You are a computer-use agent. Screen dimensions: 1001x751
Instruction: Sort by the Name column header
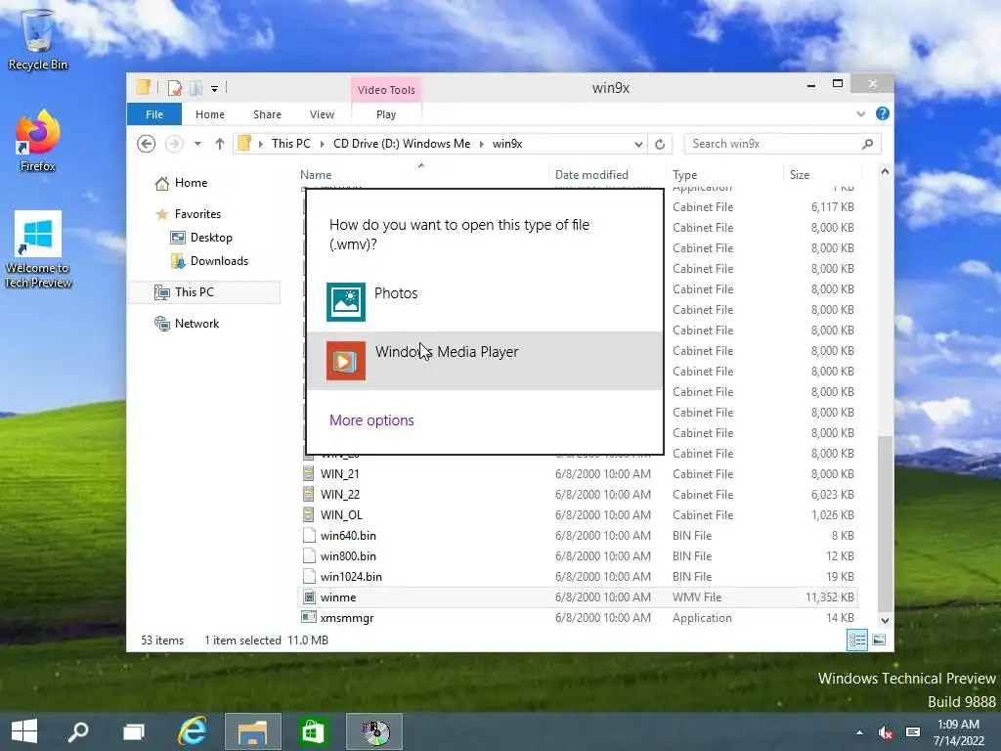click(x=316, y=175)
